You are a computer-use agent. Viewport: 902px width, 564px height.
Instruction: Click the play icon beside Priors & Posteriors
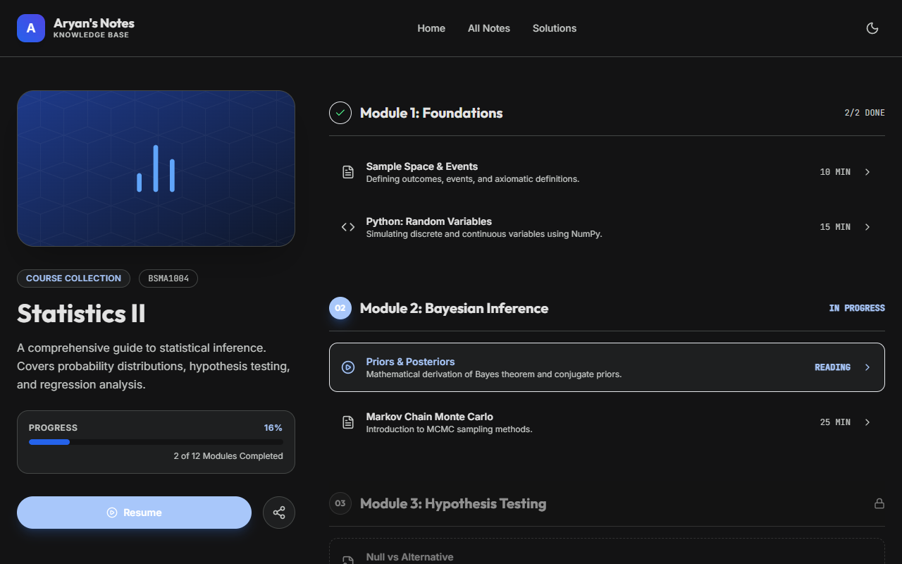(x=348, y=367)
